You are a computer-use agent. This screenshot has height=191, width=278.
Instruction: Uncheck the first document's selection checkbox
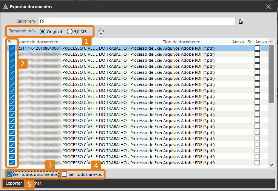12,48
